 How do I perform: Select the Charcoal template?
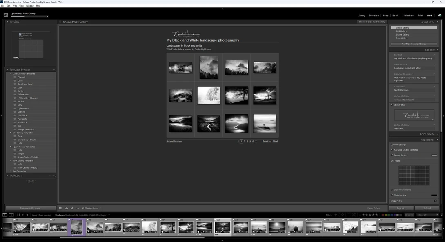coord(21,77)
